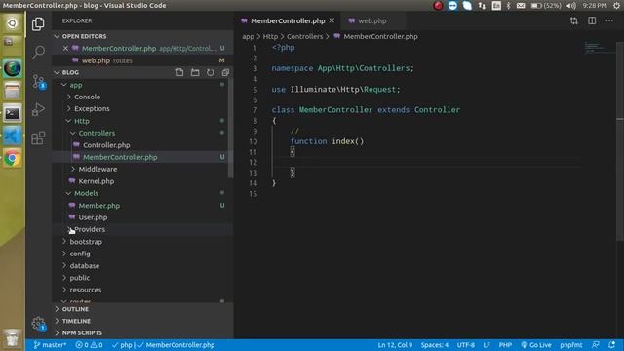Open the Search view in activity bar
Screen dimensions: 624x351
tap(38, 52)
